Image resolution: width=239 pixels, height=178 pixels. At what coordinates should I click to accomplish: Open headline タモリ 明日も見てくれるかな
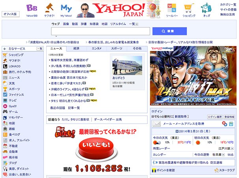pos(68,101)
